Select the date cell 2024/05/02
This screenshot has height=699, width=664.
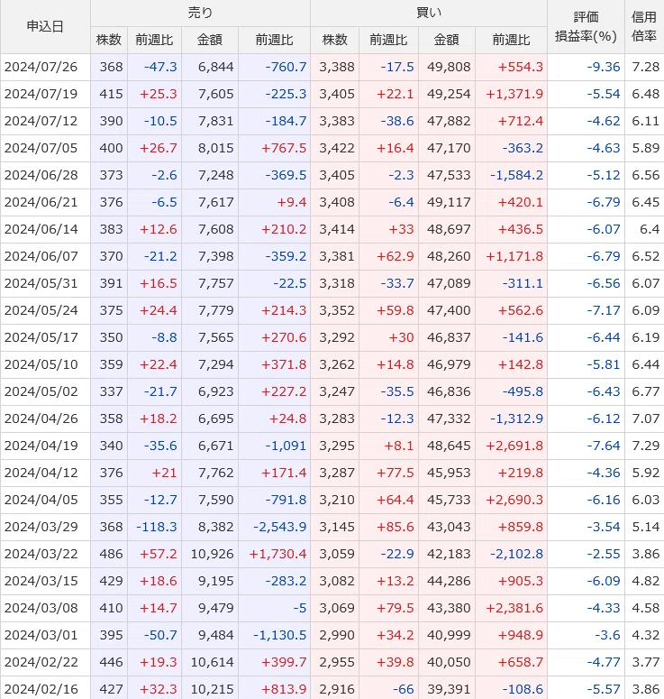pyautogui.click(x=45, y=391)
